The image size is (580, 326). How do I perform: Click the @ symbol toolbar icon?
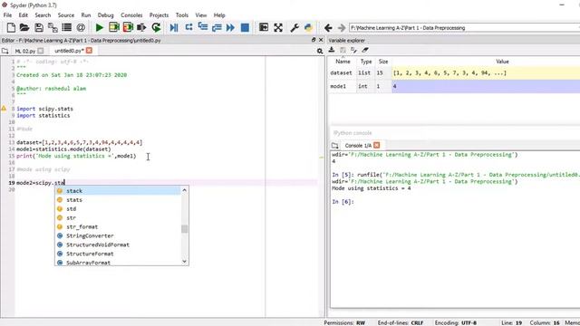(81, 28)
